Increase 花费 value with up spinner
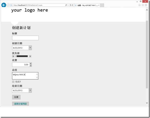Image resolution: width=150 pixels, height=118 pixels. [31, 63]
